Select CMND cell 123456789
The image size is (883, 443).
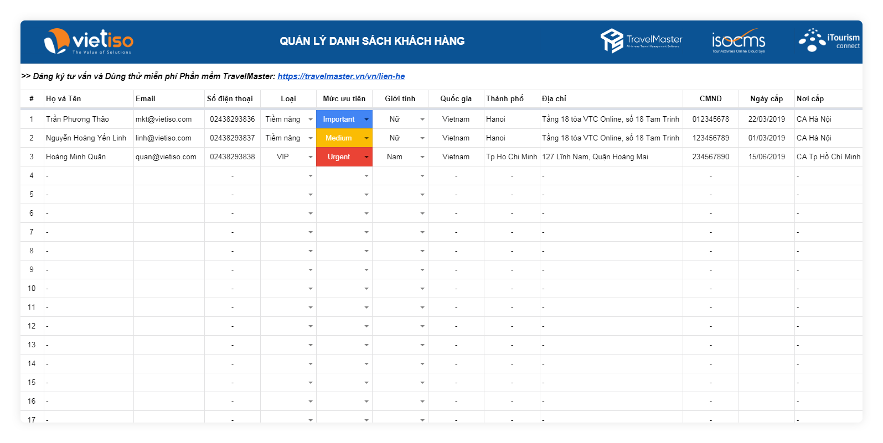click(711, 138)
